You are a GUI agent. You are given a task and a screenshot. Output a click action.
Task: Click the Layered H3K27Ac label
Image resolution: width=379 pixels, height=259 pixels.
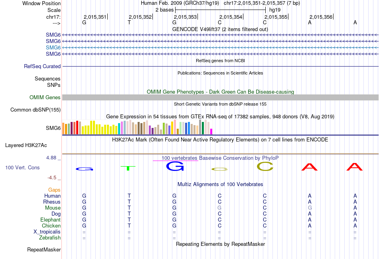point(26,145)
